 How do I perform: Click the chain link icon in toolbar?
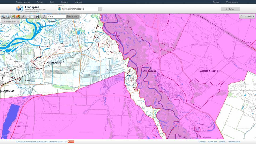(23, 17)
